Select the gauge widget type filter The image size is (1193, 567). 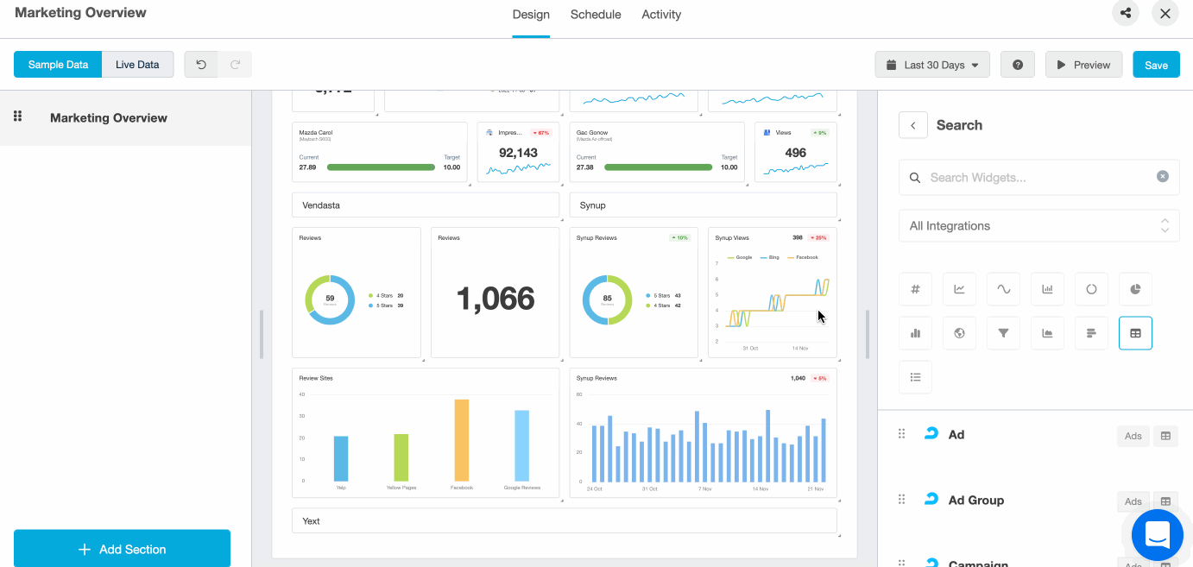tap(1091, 289)
